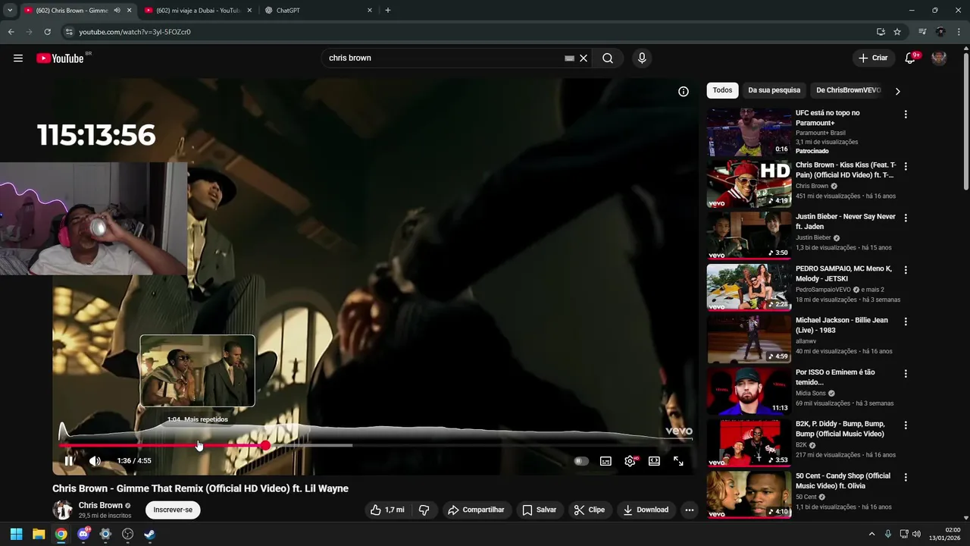Seek on the video progress bar

pyautogui.click(x=376, y=445)
